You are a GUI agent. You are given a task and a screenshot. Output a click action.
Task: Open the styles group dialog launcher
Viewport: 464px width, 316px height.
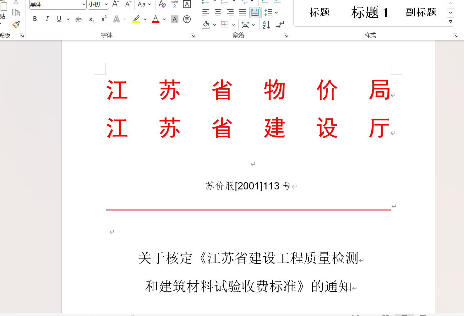click(455, 35)
